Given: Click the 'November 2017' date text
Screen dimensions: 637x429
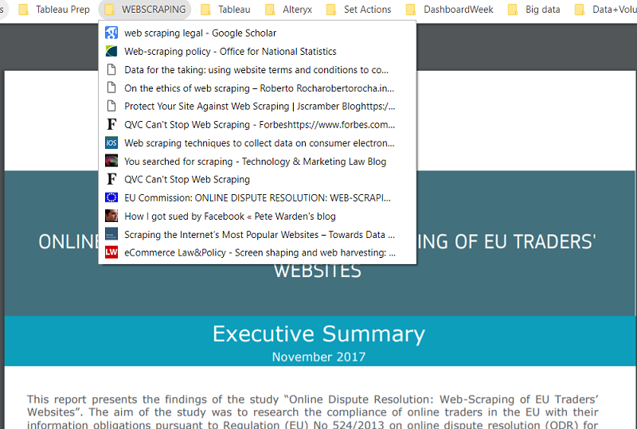Looking at the screenshot, I should pos(319,357).
